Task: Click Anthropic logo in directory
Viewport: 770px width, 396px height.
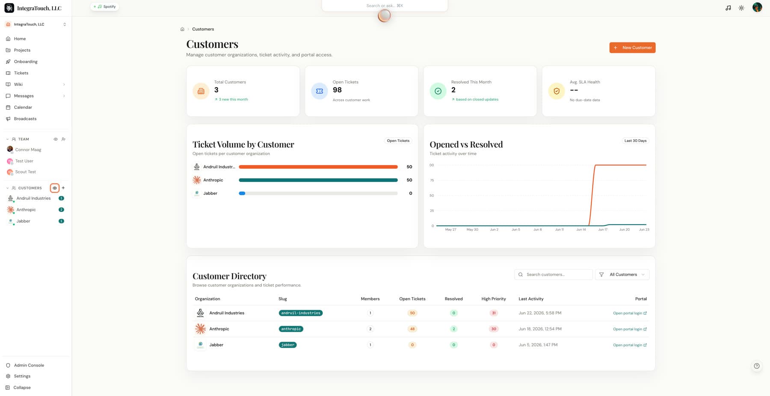Action: (x=200, y=329)
